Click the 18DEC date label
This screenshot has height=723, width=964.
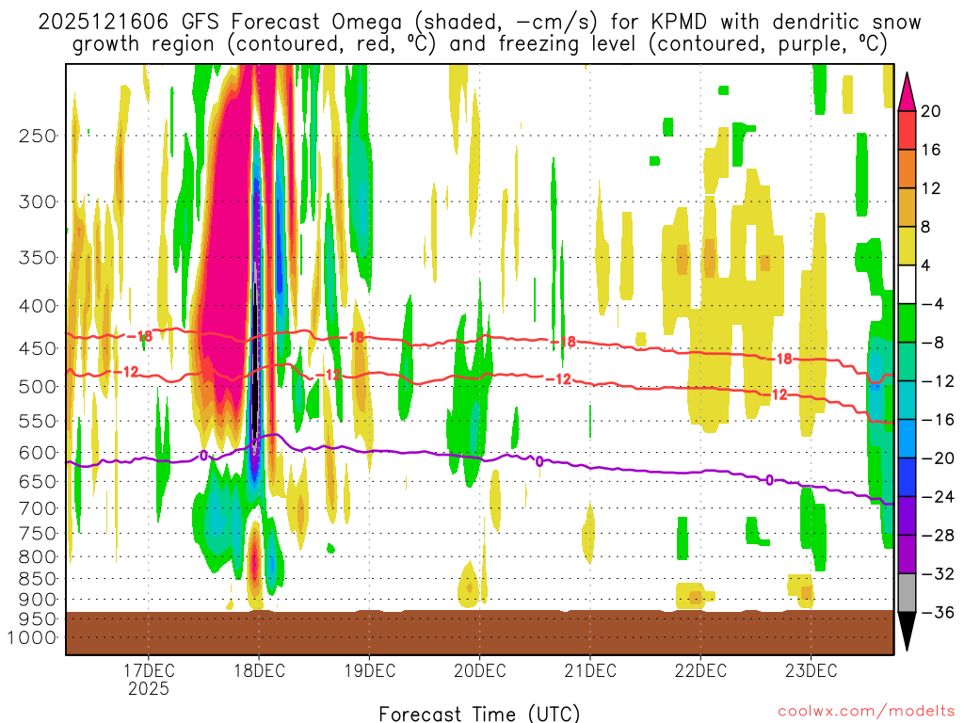(259, 670)
